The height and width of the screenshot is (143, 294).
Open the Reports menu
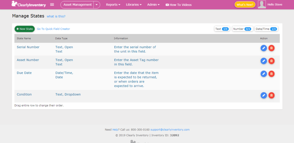click(x=113, y=5)
